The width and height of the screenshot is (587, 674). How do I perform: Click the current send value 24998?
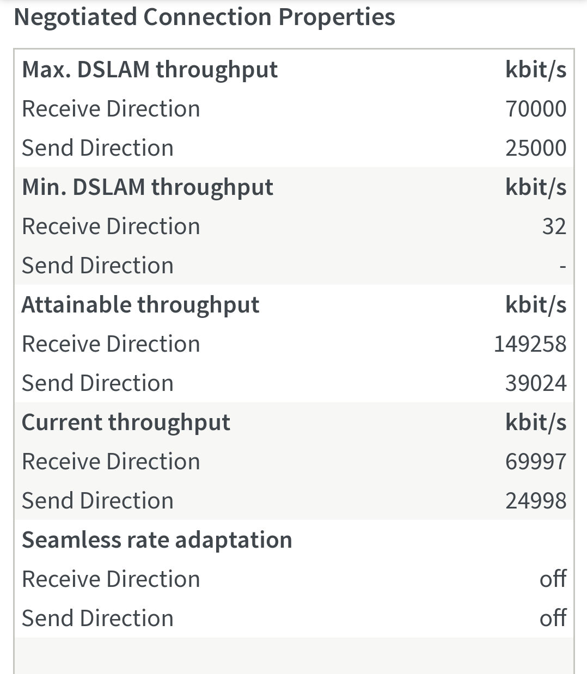[535, 501]
